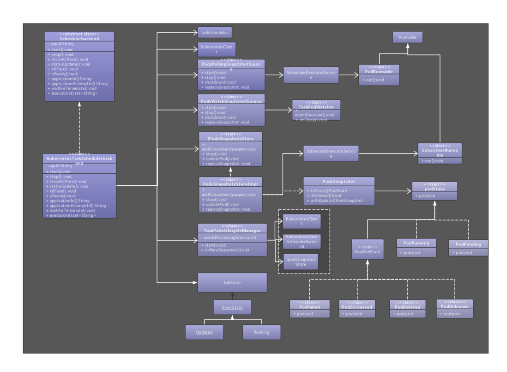Select the IPodsSnapshotsStore trait header
This screenshot has height=372, width=507.
tap(230, 136)
